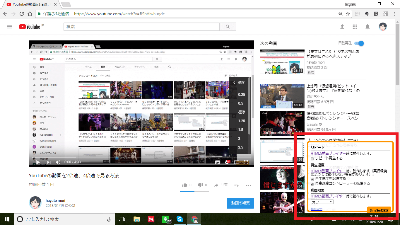Open the notifications bell
The image size is (400, 225).
[368, 27]
